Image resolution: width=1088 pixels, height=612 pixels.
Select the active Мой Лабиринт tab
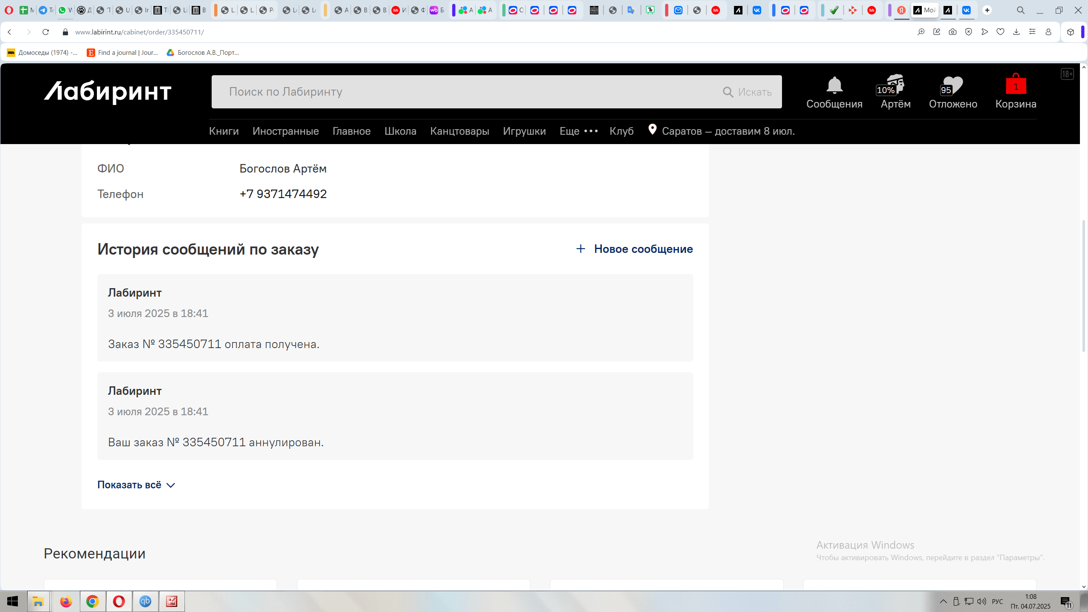[x=925, y=10]
